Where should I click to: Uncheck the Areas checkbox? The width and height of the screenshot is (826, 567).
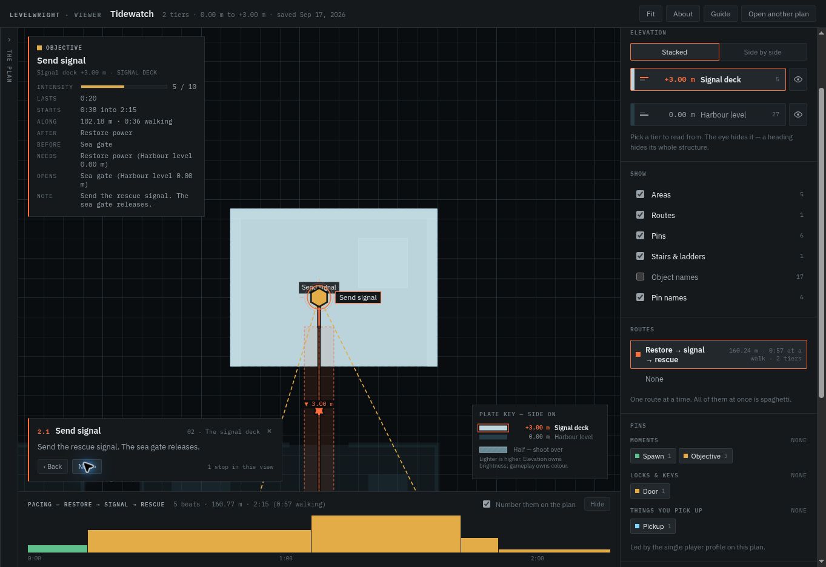pos(640,194)
